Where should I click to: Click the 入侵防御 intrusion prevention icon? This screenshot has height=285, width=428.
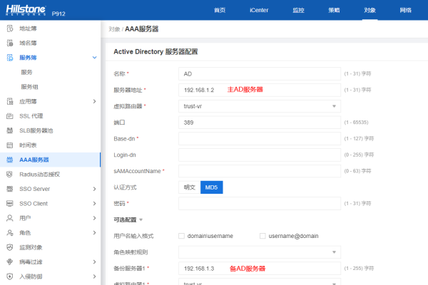(10, 276)
